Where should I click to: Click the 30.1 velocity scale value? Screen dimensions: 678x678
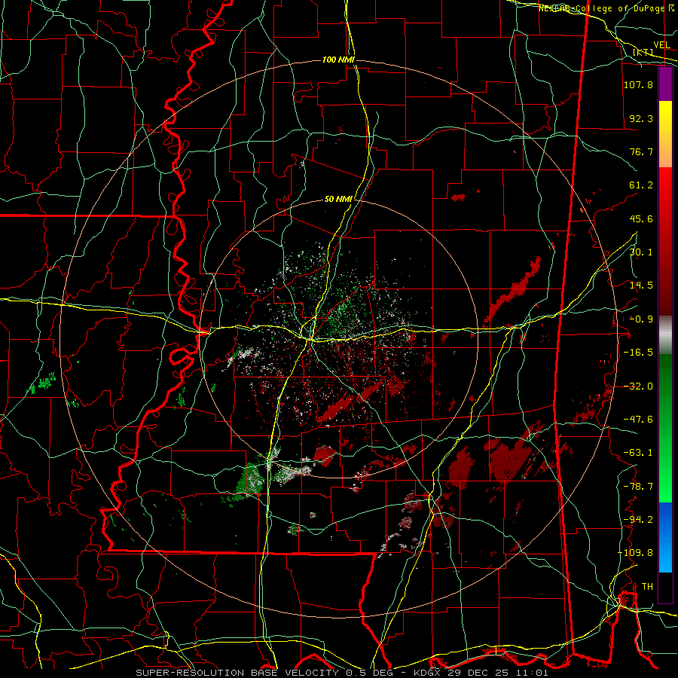(641, 252)
